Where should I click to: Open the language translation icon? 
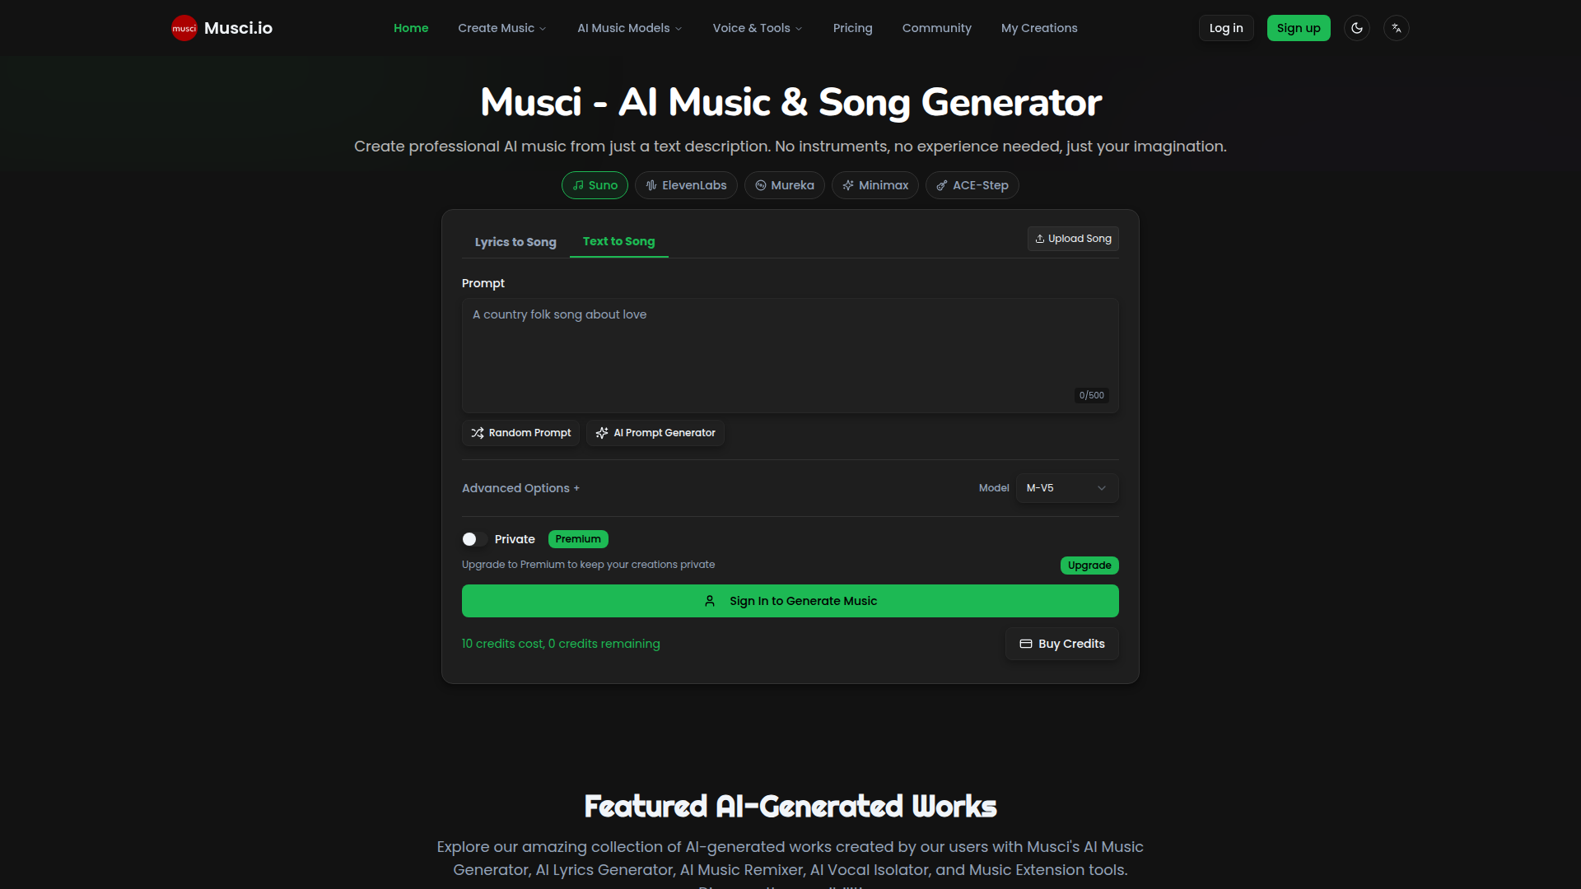1397,28
